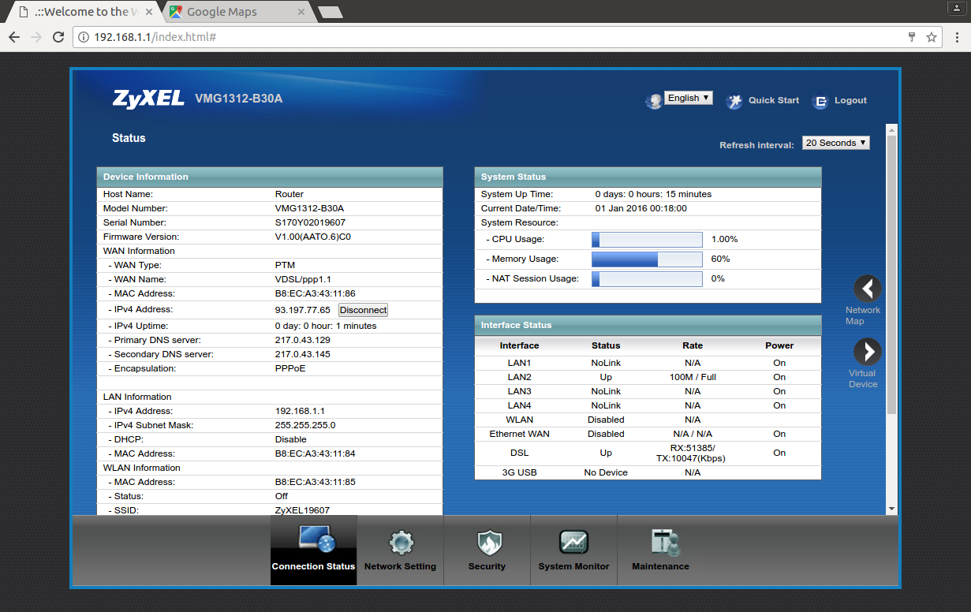Click the System Status panel header
Screen dimensions: 971x612
[648, 177]
